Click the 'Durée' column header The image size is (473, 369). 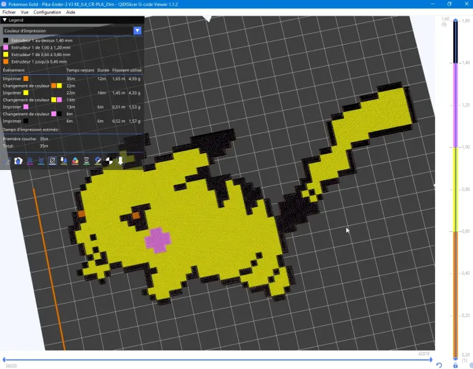(103, 70)
